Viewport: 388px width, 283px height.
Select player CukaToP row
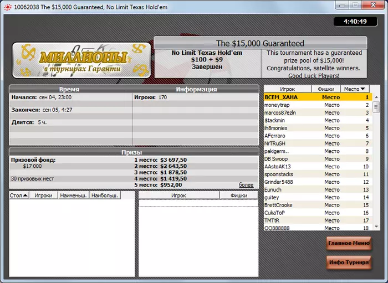click(x=318, y=213)
